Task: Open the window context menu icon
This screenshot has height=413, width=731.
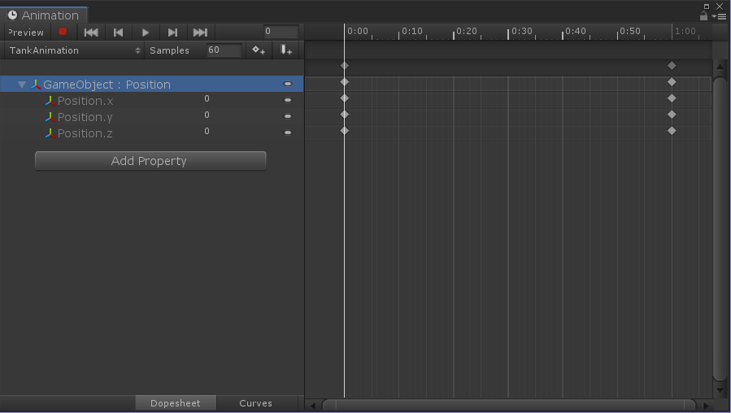Action: click(x=720, y=16)
